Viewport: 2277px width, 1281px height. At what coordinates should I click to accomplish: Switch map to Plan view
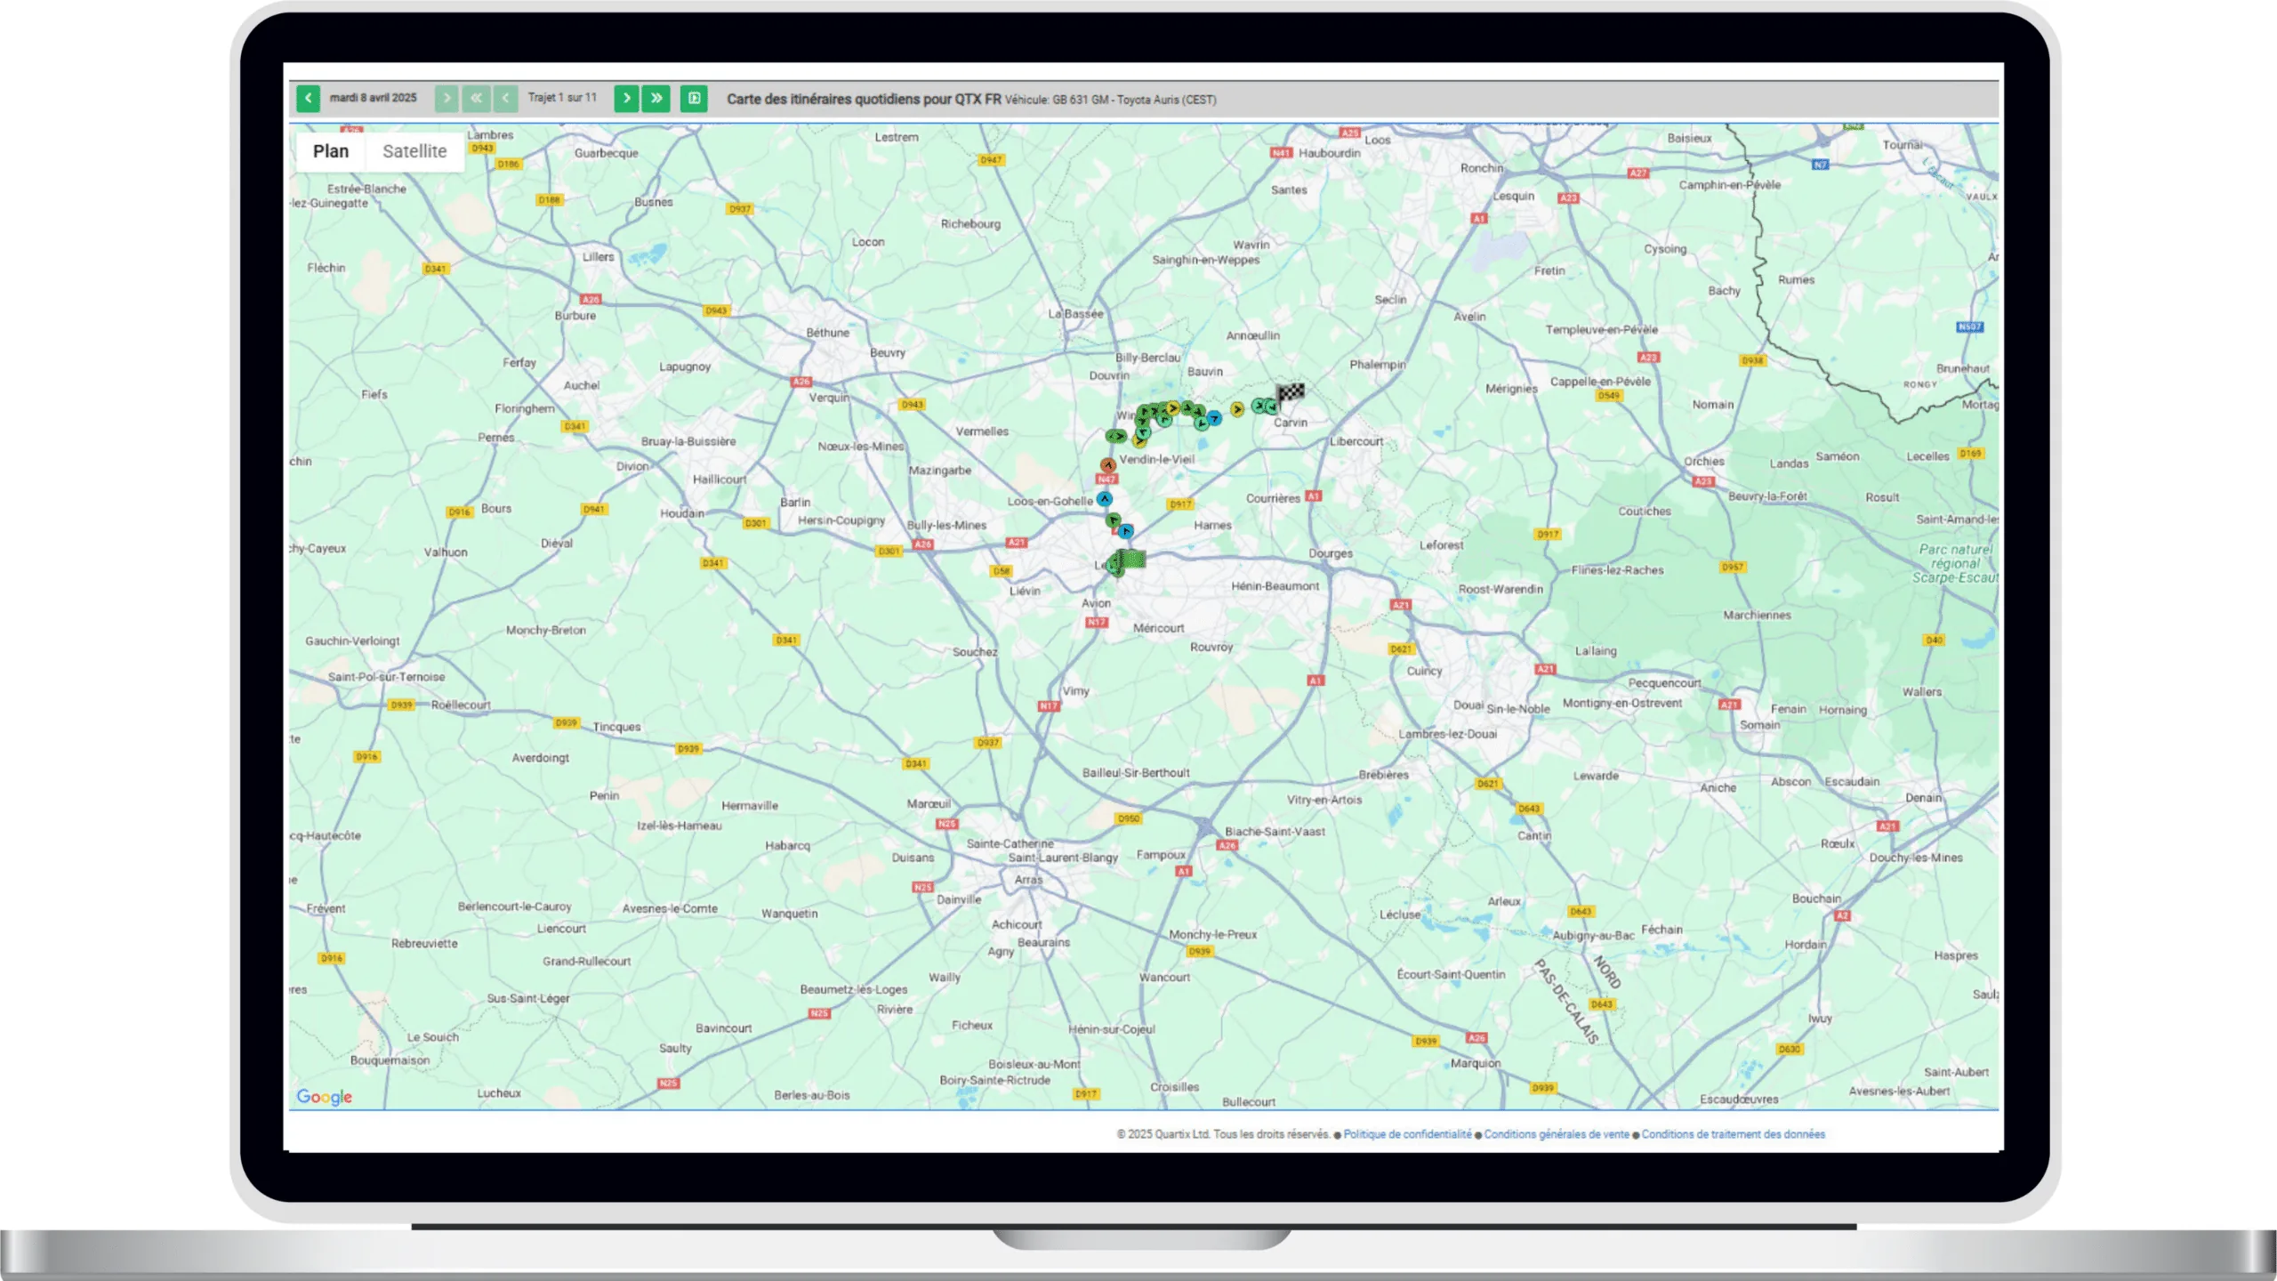tap(331, 151)
